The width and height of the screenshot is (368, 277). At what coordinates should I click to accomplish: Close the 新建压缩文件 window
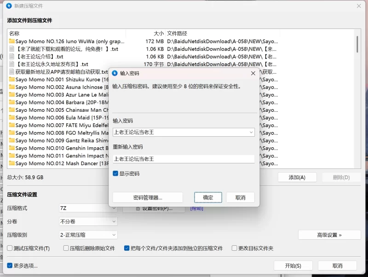point(359,6)
